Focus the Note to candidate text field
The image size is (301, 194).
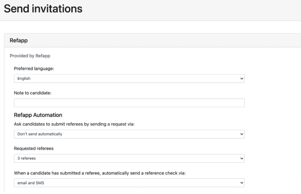pos(129,103)
